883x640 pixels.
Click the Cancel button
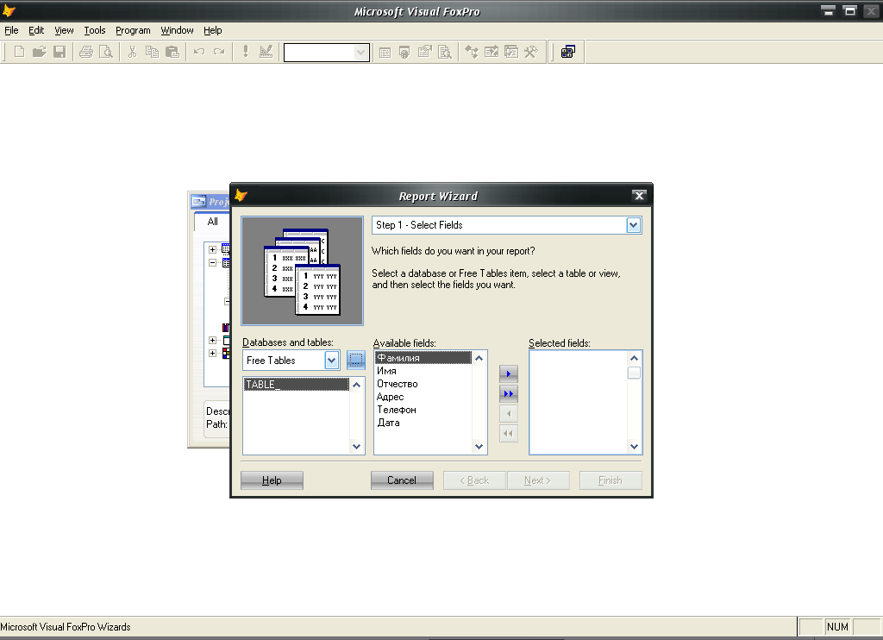click(402, 480)
